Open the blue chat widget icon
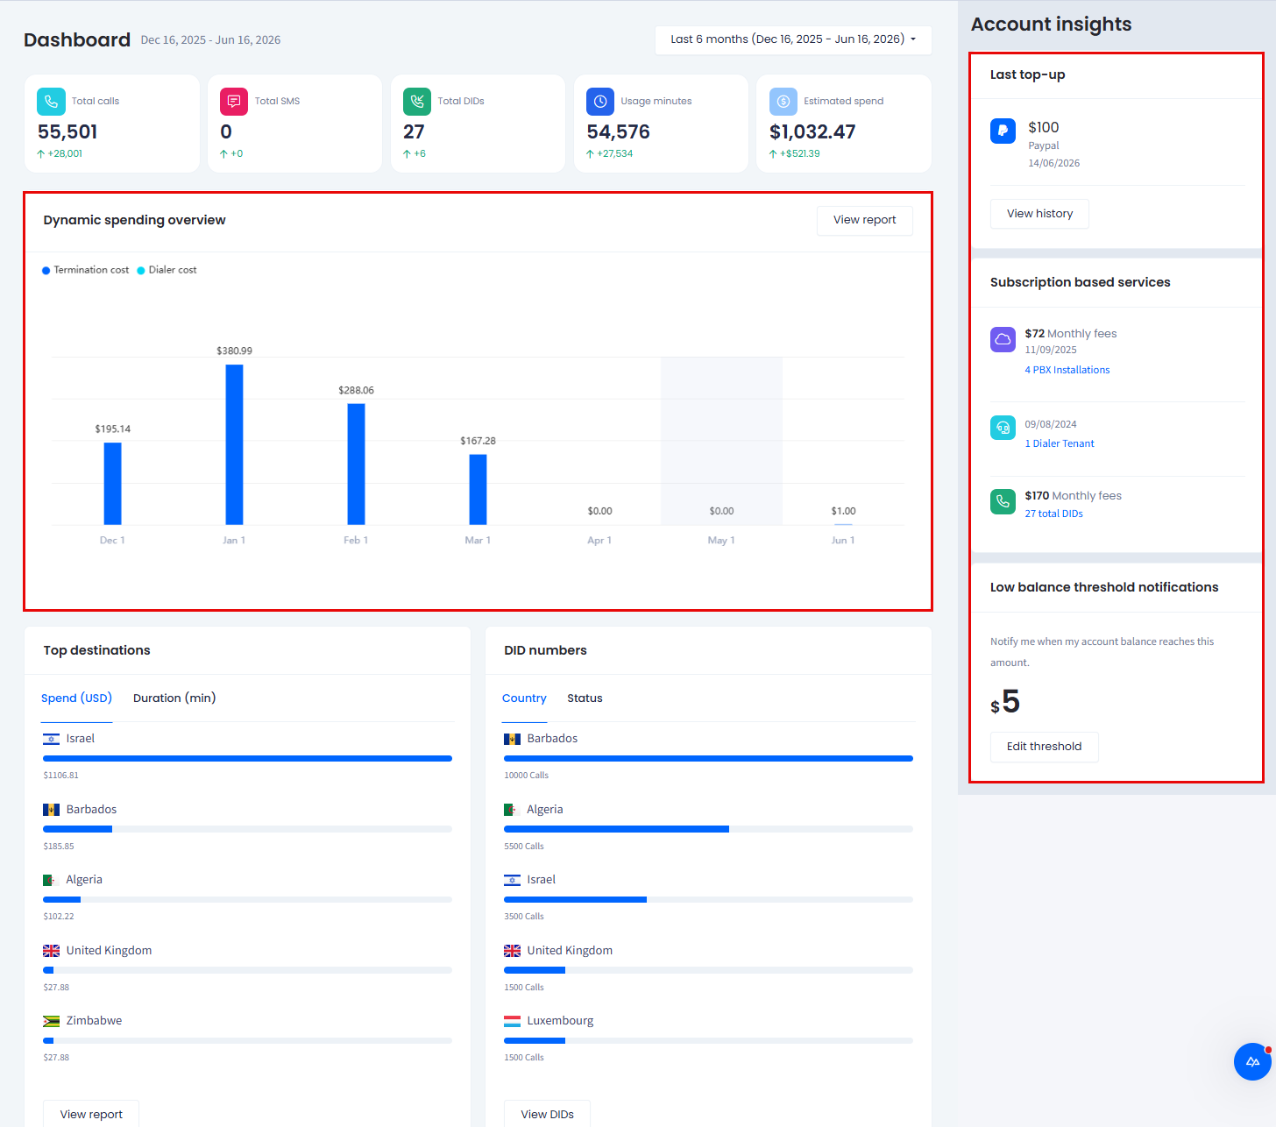 [x=1252, y=1061]
